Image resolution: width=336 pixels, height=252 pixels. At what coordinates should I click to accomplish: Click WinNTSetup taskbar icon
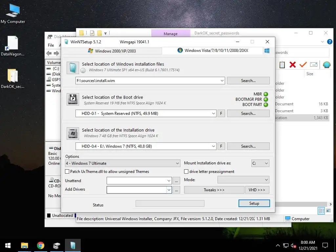click(73, 245)
